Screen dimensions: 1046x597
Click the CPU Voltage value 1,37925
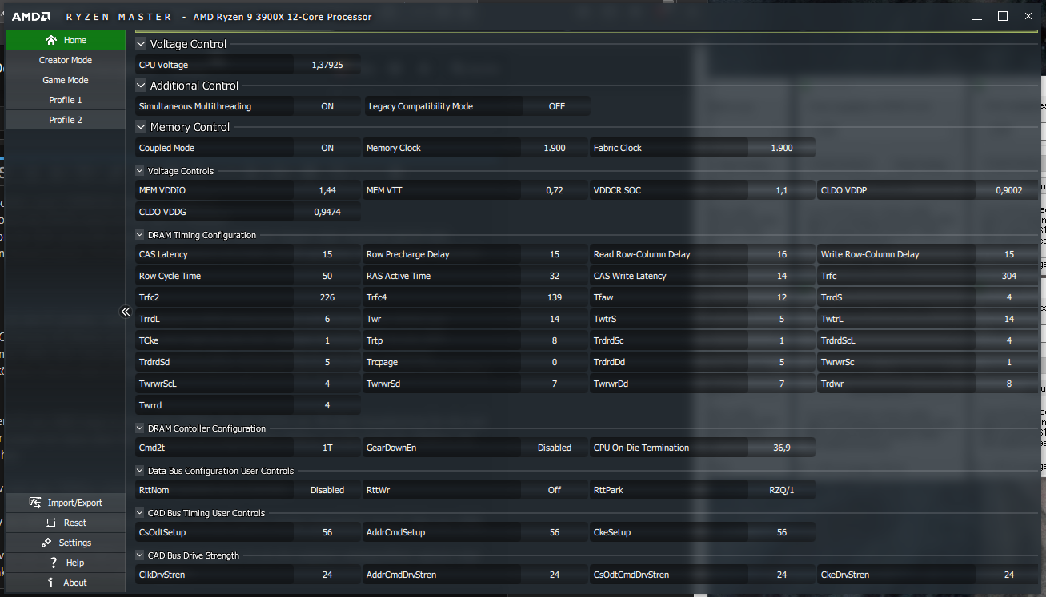point(327,65)
